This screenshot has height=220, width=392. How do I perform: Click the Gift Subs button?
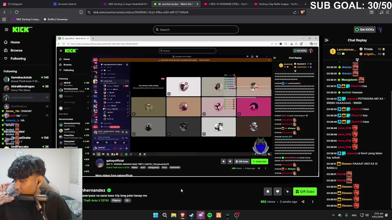305,192
